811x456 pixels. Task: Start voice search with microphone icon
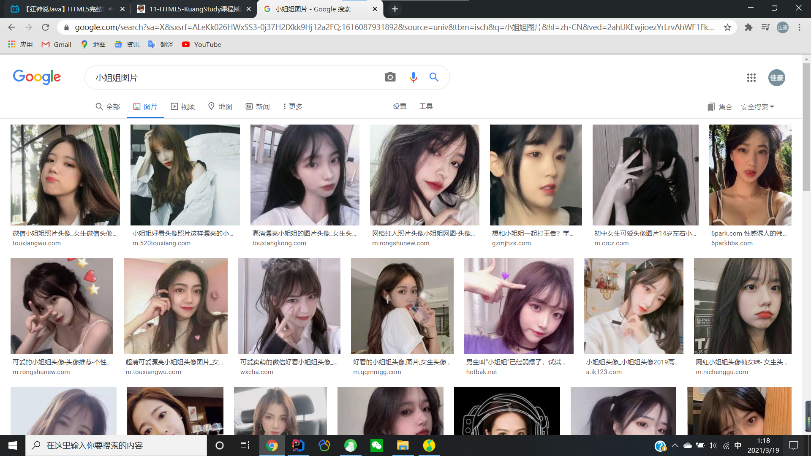click(413, 77)
